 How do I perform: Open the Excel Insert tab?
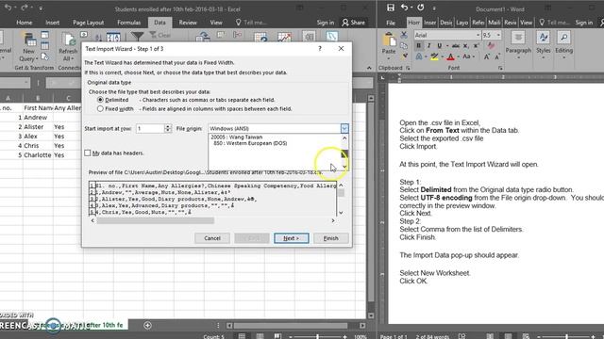pyautogui.click(x=53, y=23)
